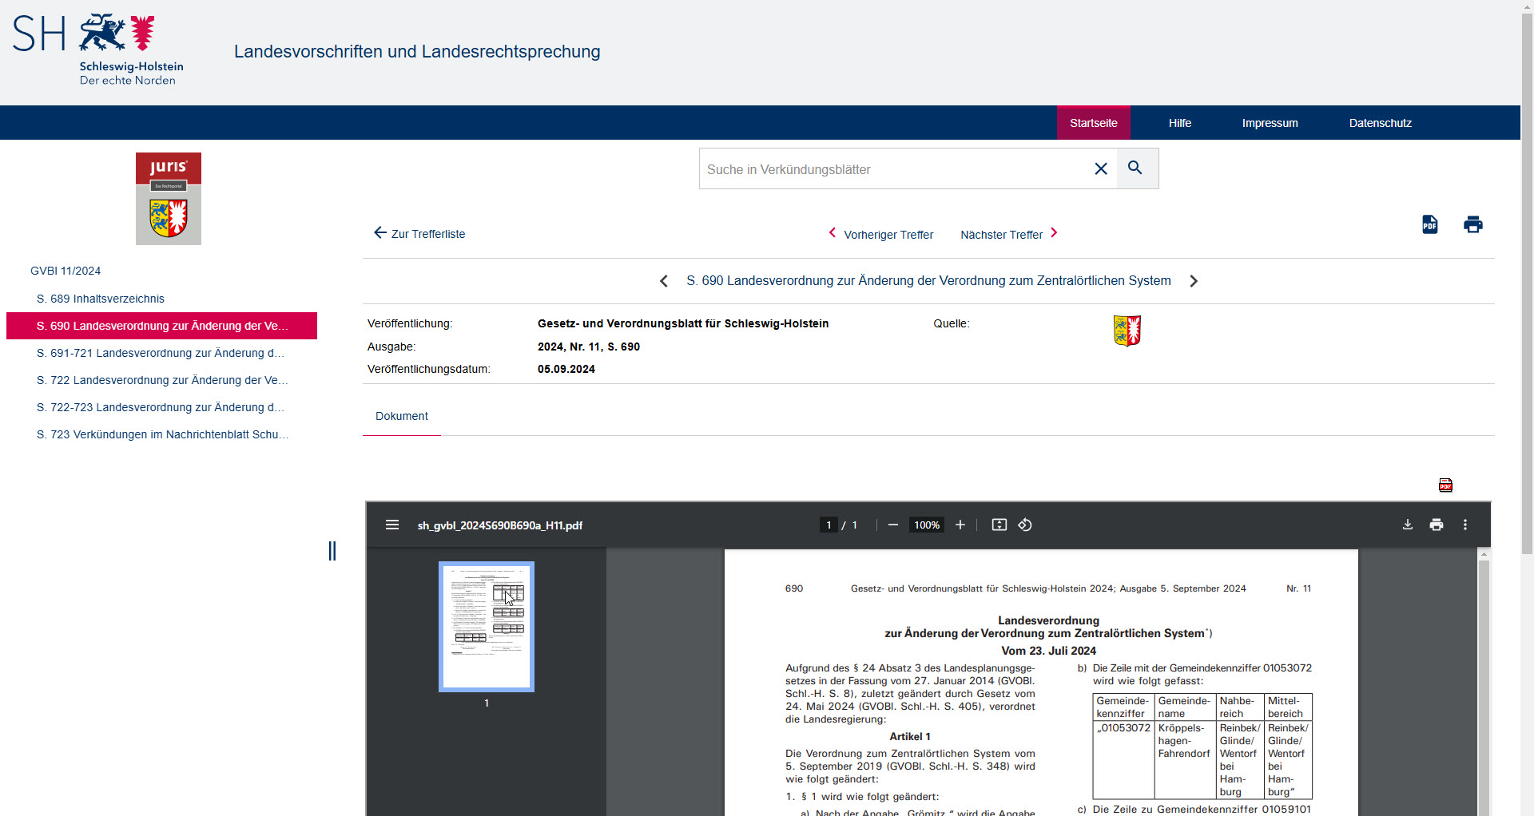The height and width of the screenshot is (816, 1534).
Task: Zoom out in PDF viewer
Action: tap(893, 525)
